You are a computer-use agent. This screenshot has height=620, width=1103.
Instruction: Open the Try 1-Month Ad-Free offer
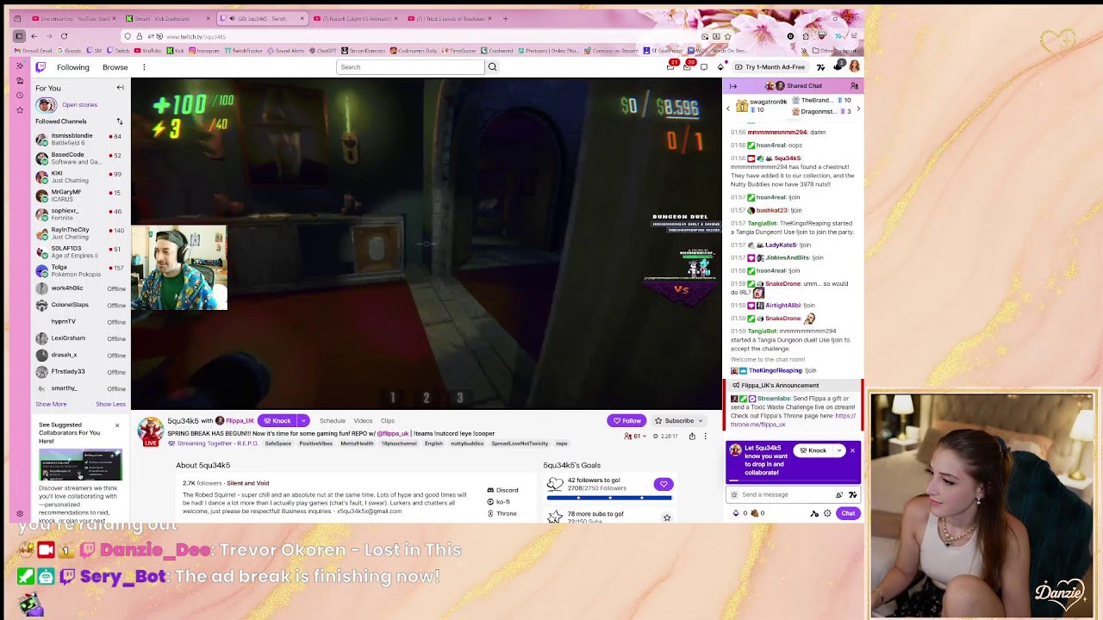point(770,67)
